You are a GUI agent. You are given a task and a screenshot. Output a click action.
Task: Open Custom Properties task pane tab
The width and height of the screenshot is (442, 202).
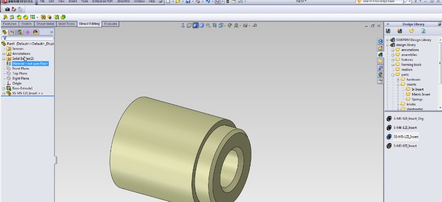point(381,81)
